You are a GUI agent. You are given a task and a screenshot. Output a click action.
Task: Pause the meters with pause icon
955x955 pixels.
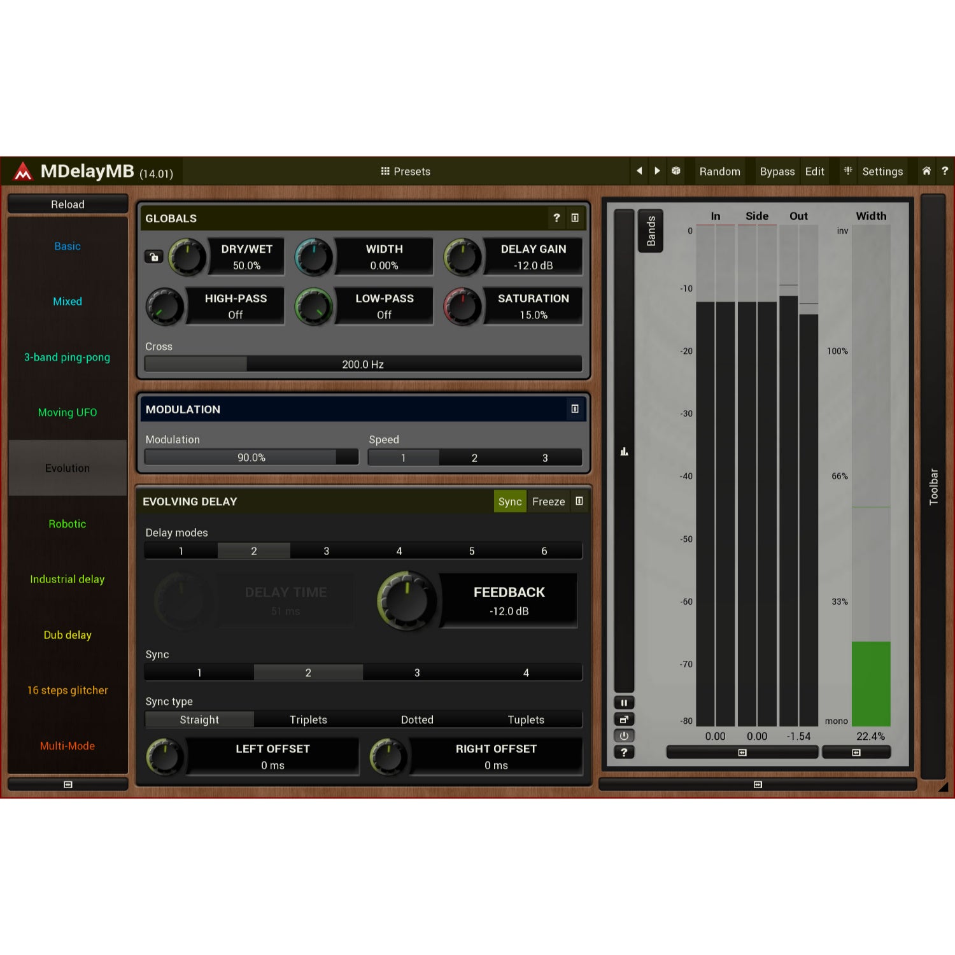pyautogui.click(x=624, y=703)
